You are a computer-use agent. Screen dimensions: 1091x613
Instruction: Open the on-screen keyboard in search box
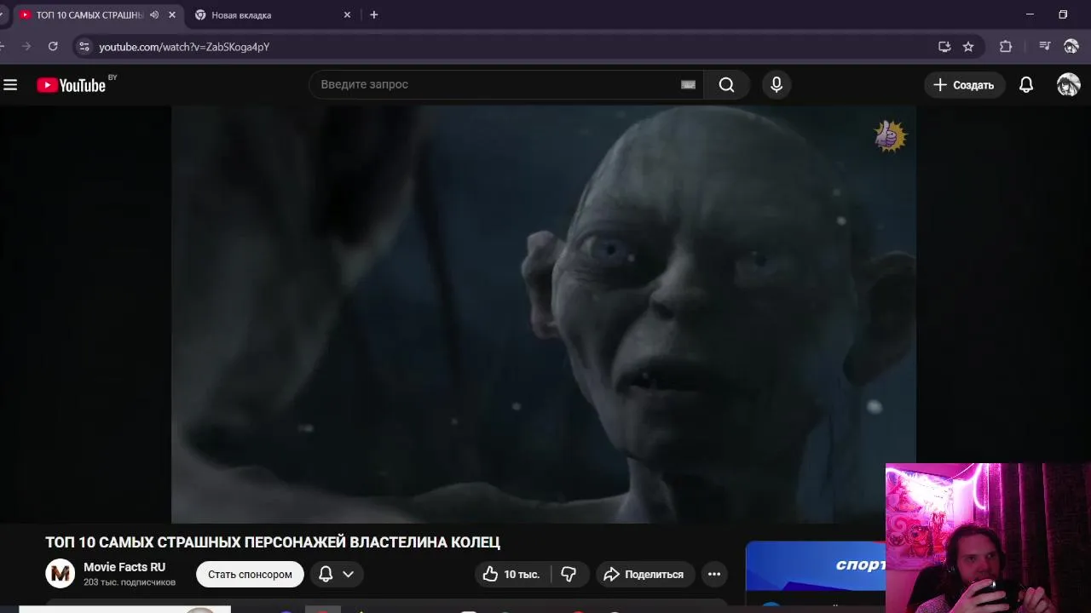click(688, 84)
